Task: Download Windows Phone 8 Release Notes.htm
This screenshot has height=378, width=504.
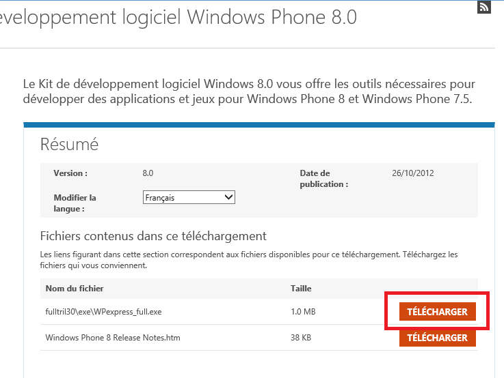Action: click(437, 338)
